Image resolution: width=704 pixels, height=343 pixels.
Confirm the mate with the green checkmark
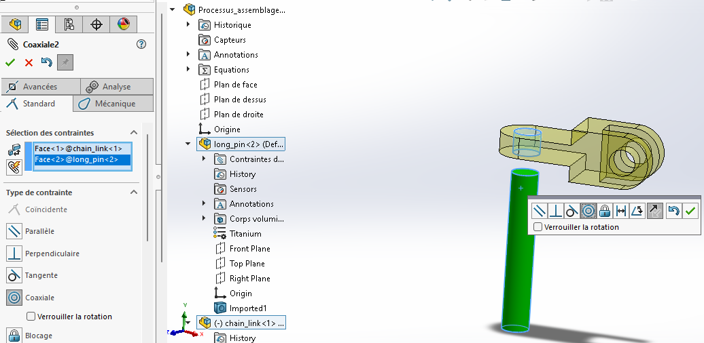10,62
